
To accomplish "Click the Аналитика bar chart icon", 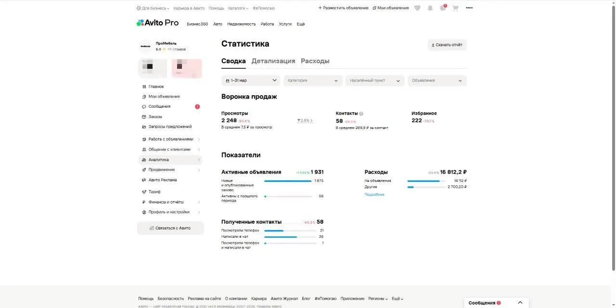I will 144,160.
